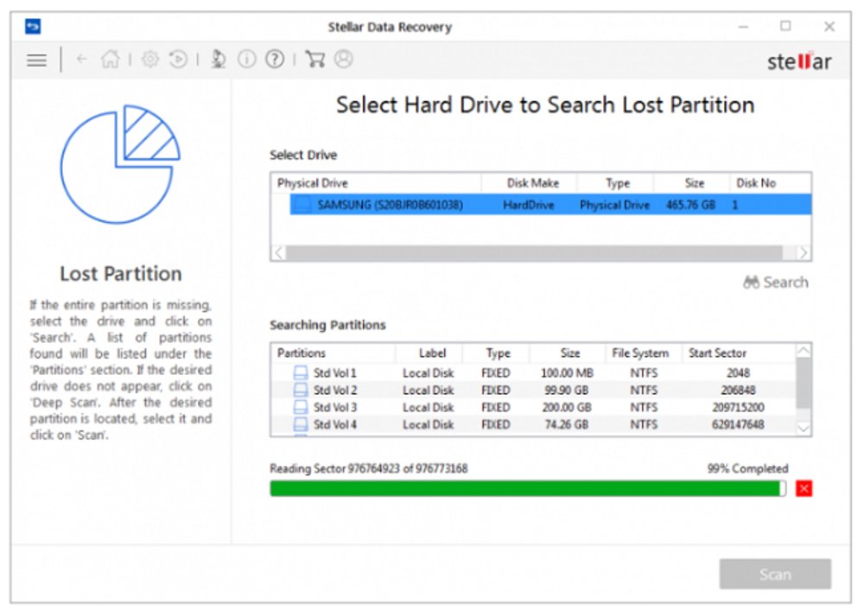Click the Stellar Data Recovery app icon
The image size is (864, 611).
coord(33,27)
